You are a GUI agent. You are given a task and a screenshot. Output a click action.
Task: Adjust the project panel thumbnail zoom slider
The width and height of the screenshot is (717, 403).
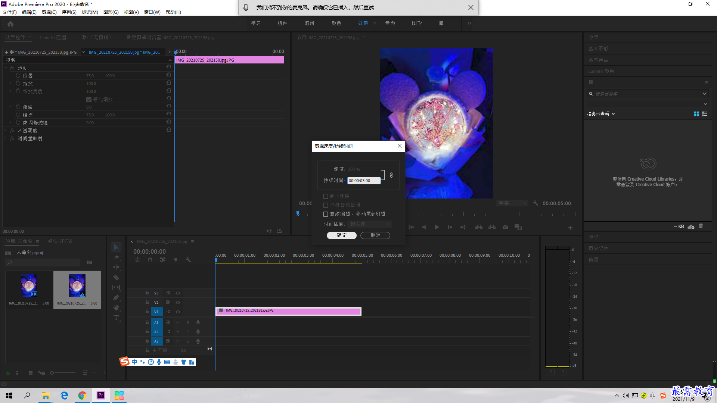click(63, 373)
